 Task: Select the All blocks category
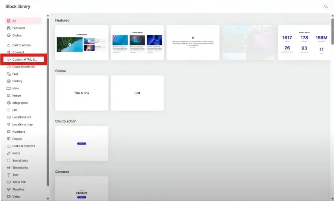14,21
